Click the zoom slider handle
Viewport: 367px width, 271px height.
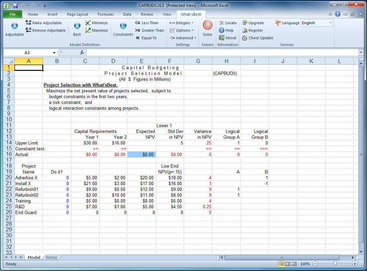click(335, 264)
